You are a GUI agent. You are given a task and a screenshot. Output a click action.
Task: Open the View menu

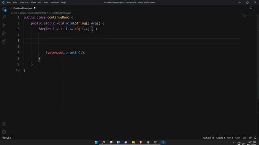tap(33, 2)
